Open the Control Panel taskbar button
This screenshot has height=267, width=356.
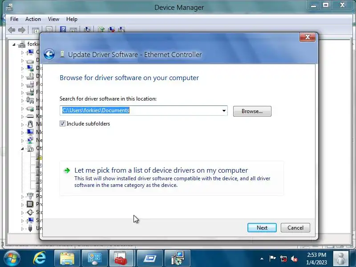[x=95, y=259]
